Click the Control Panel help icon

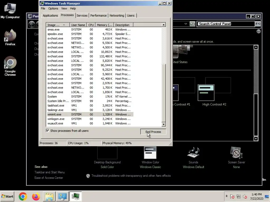click(x=258, y=31)
